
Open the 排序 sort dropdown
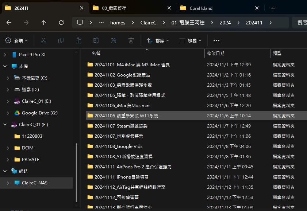coord(158,40)
